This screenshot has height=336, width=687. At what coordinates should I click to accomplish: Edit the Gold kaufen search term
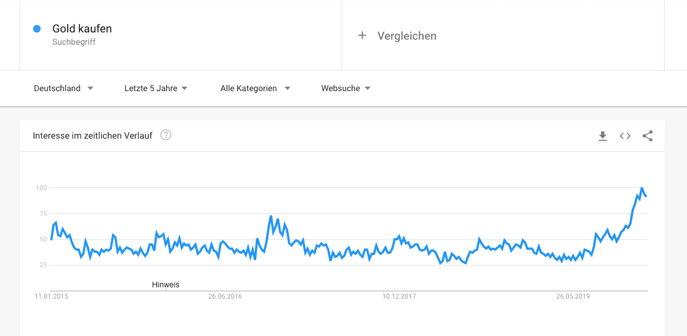point(82,29)
